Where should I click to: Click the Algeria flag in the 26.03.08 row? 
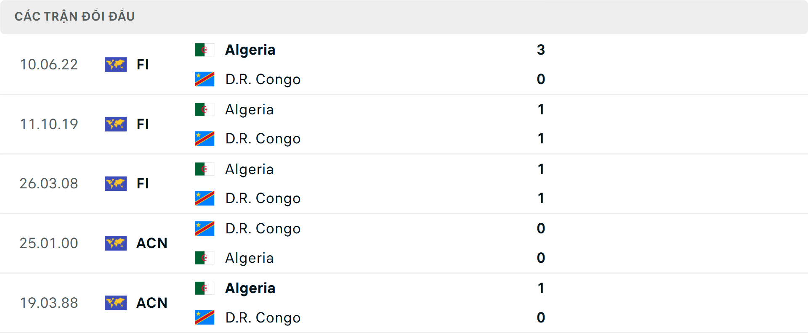[205, 169]
